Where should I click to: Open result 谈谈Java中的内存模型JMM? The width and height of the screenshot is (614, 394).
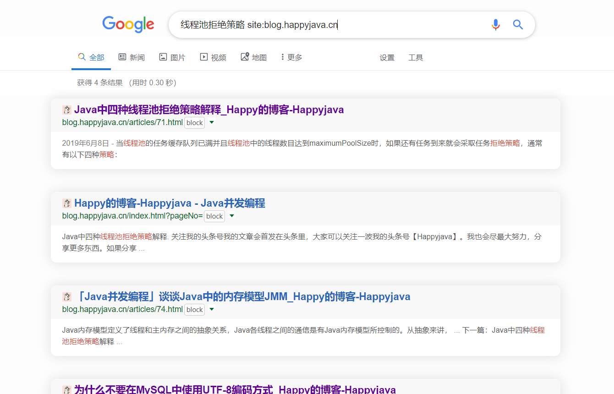(x=242, y=297)
